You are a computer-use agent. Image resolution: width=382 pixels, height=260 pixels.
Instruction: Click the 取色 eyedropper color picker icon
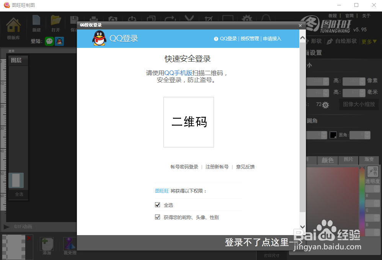click(373, 171)
